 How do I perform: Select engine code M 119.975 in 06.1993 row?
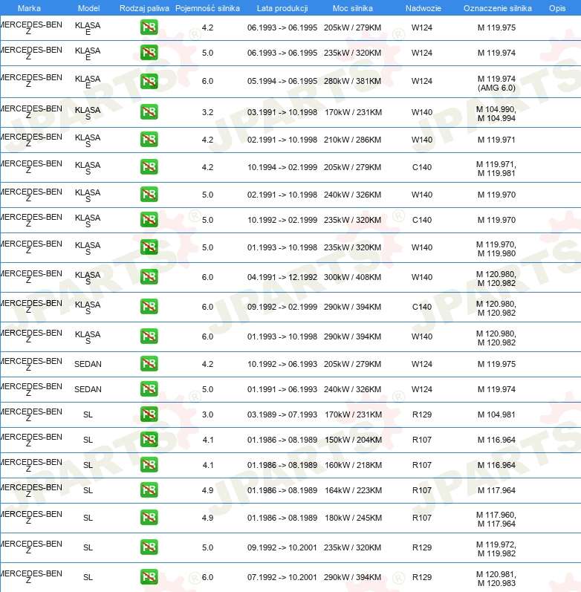point(496,27)
